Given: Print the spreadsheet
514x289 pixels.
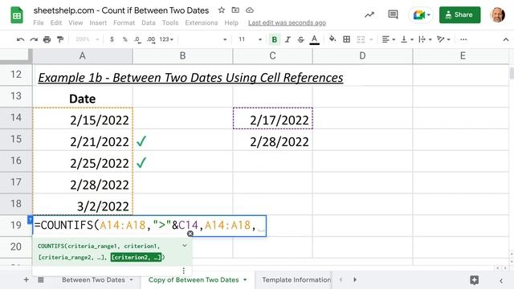Looking at the screenshot, I should click(47, 39).
